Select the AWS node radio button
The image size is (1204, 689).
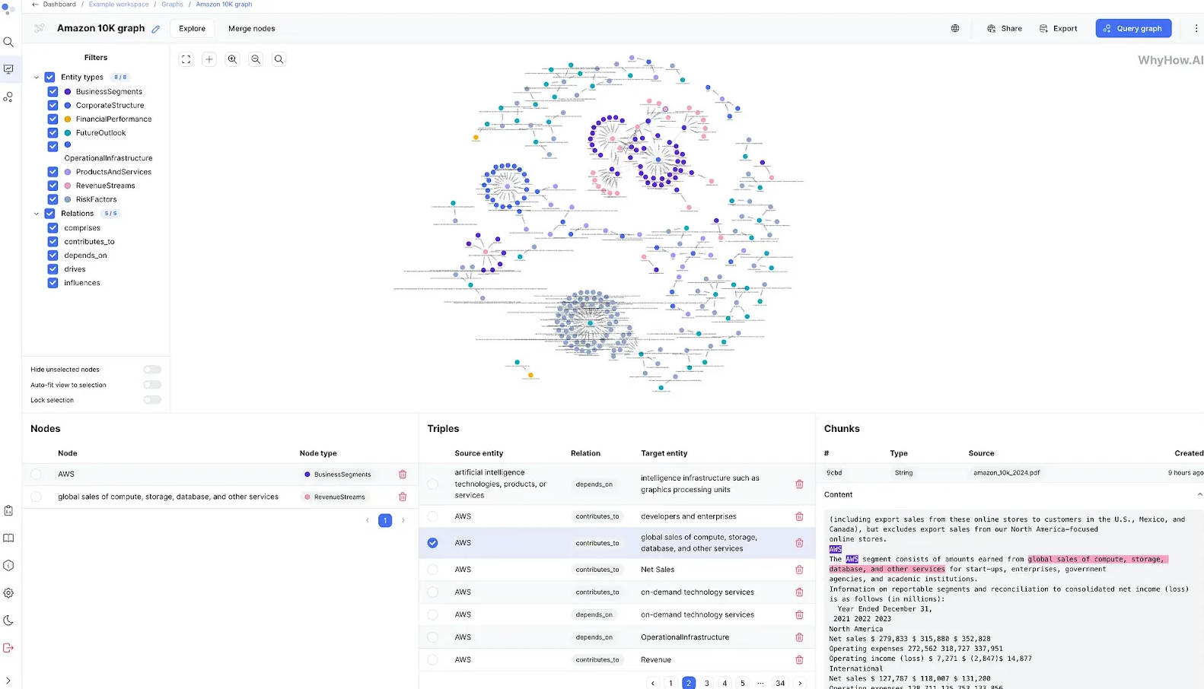pyautogui.click(x=36, y=474)
